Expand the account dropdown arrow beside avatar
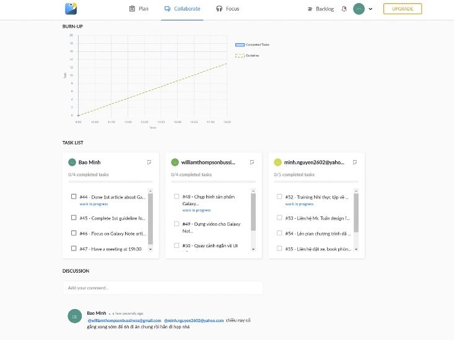The image size is (454, 340). pyautogui.click(x=370, y=9)
